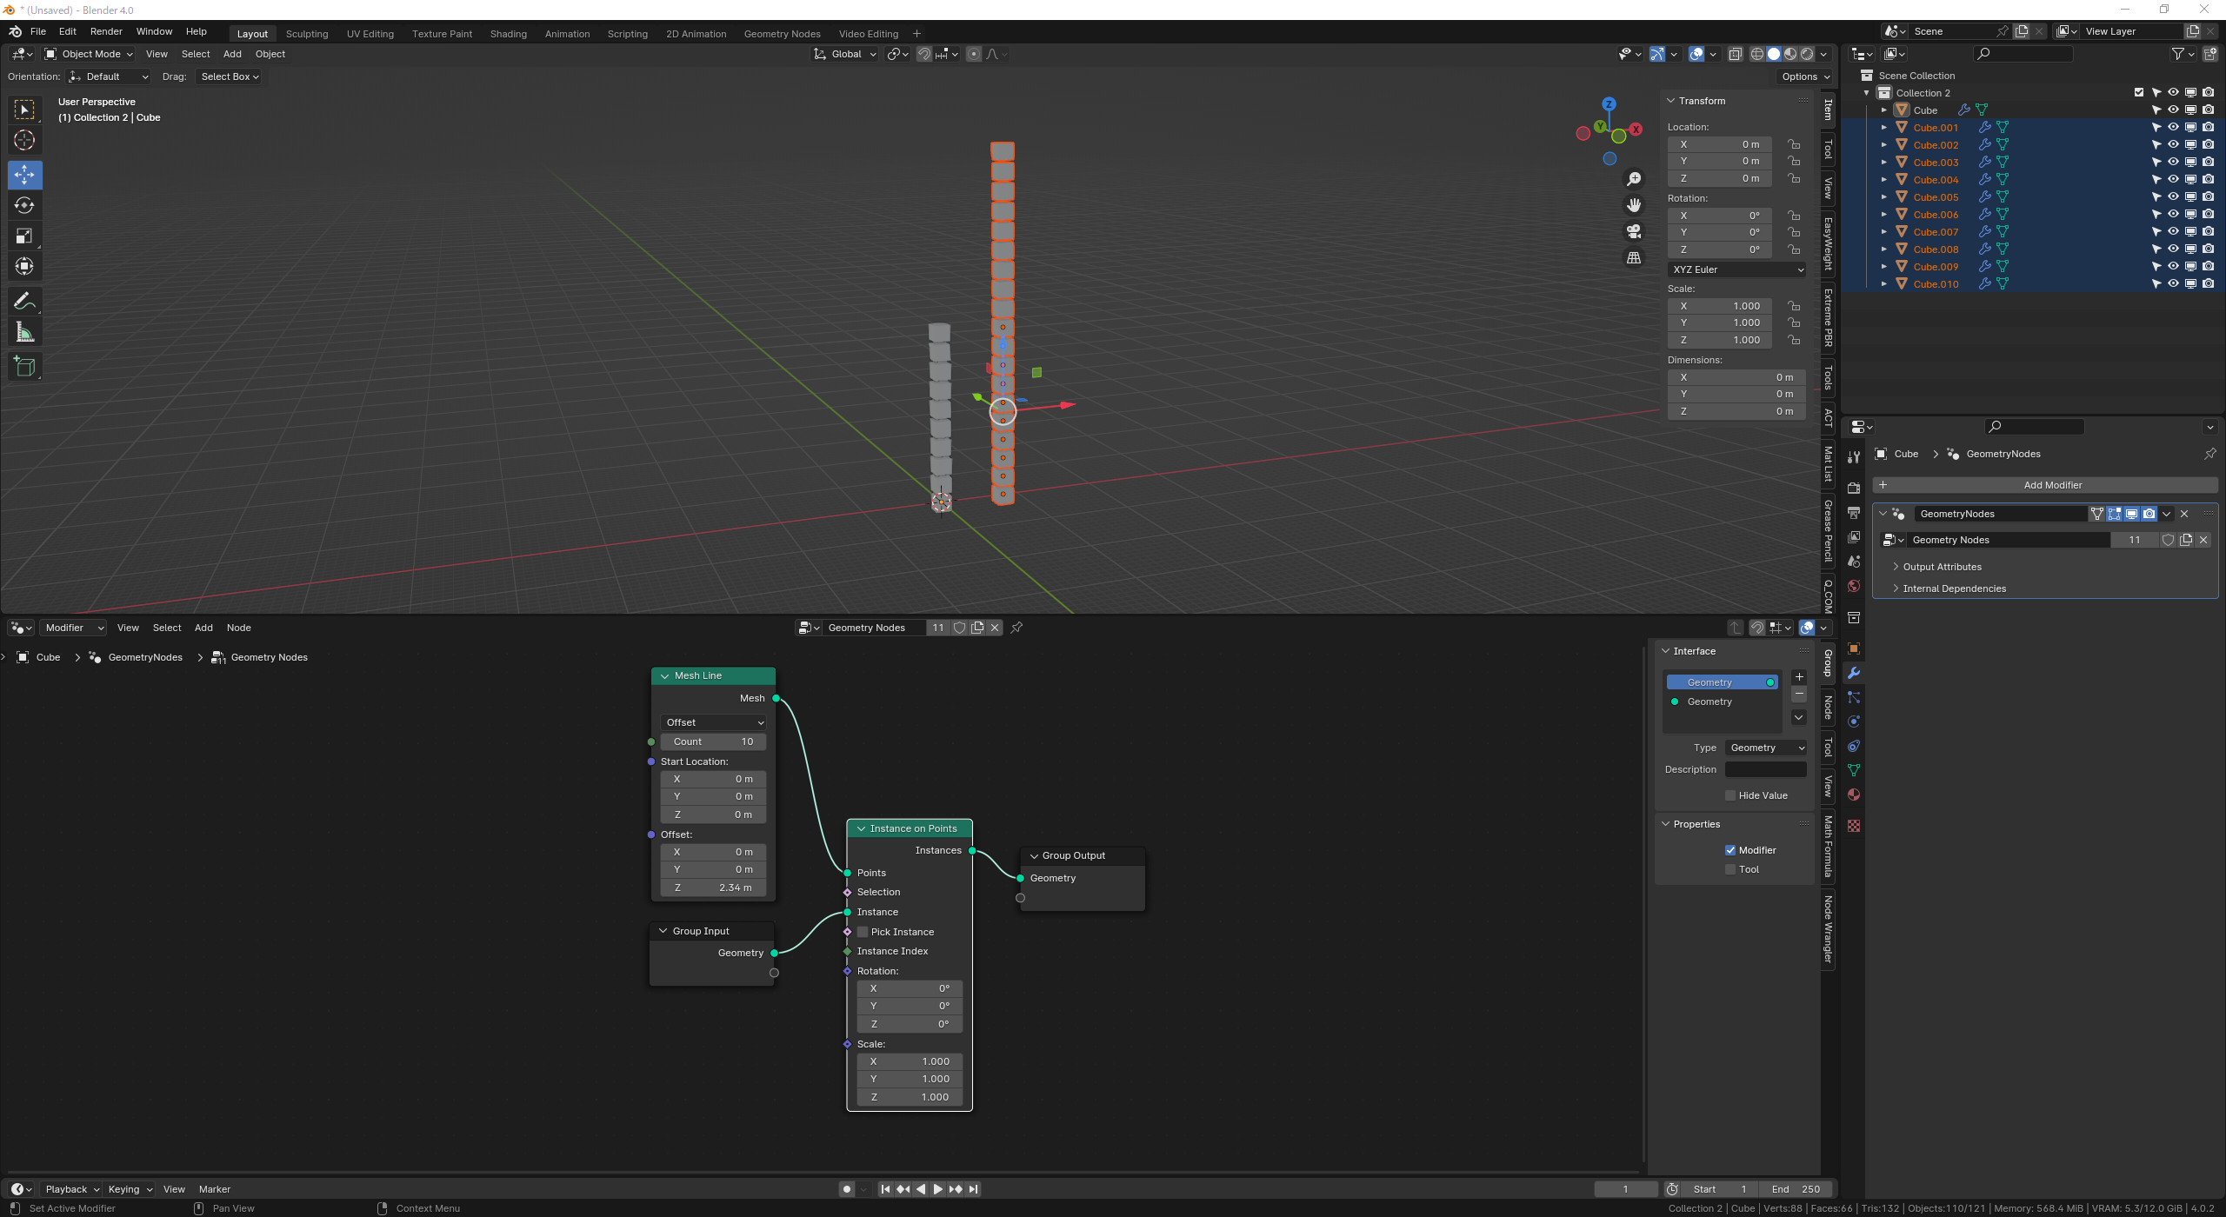The image size is (2226, 1217).
Task: Select the Rotate tool in viewport toolbar
Action: [x=24, y=205]
